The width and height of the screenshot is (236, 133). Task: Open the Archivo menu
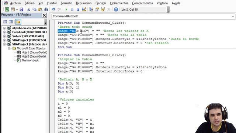[x=15, y=3]
